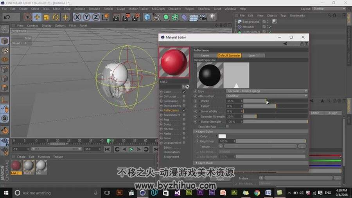Enable the Displacement channel checkbox
This screenshot has width=352, height=198.
[184, 142]
